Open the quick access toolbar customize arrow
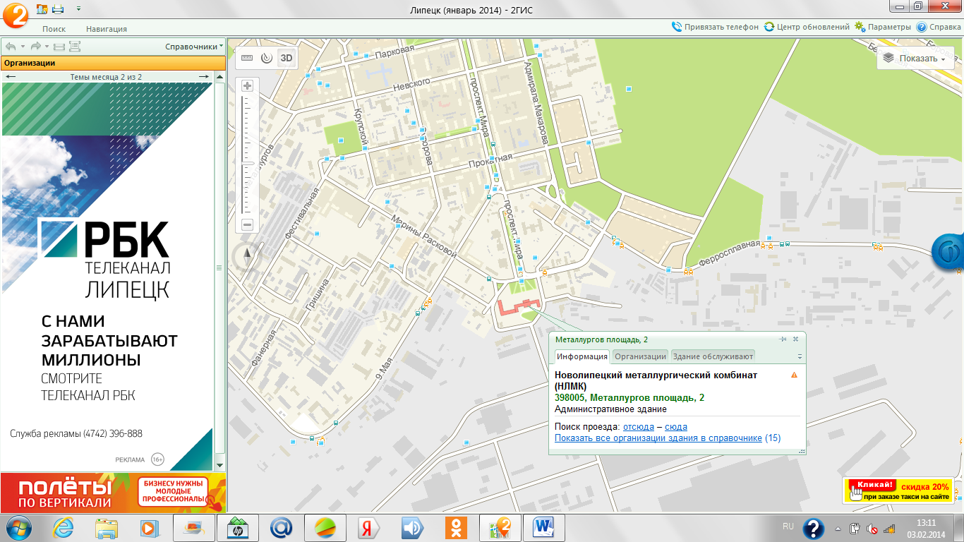This screenshot has width=964, height=542. pyautogui.click(x=78, y=8)
